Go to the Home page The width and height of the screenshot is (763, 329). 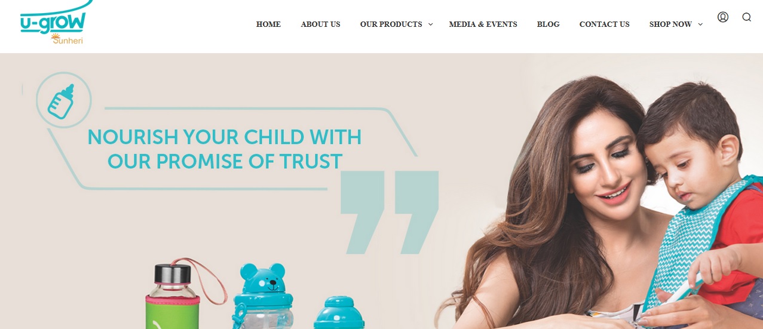point(268,24)
